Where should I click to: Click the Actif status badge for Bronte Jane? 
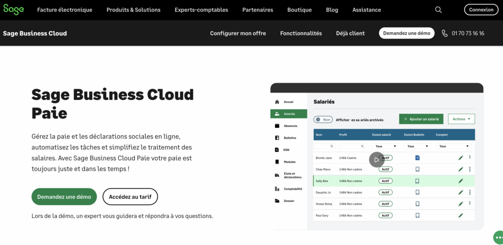386,158
